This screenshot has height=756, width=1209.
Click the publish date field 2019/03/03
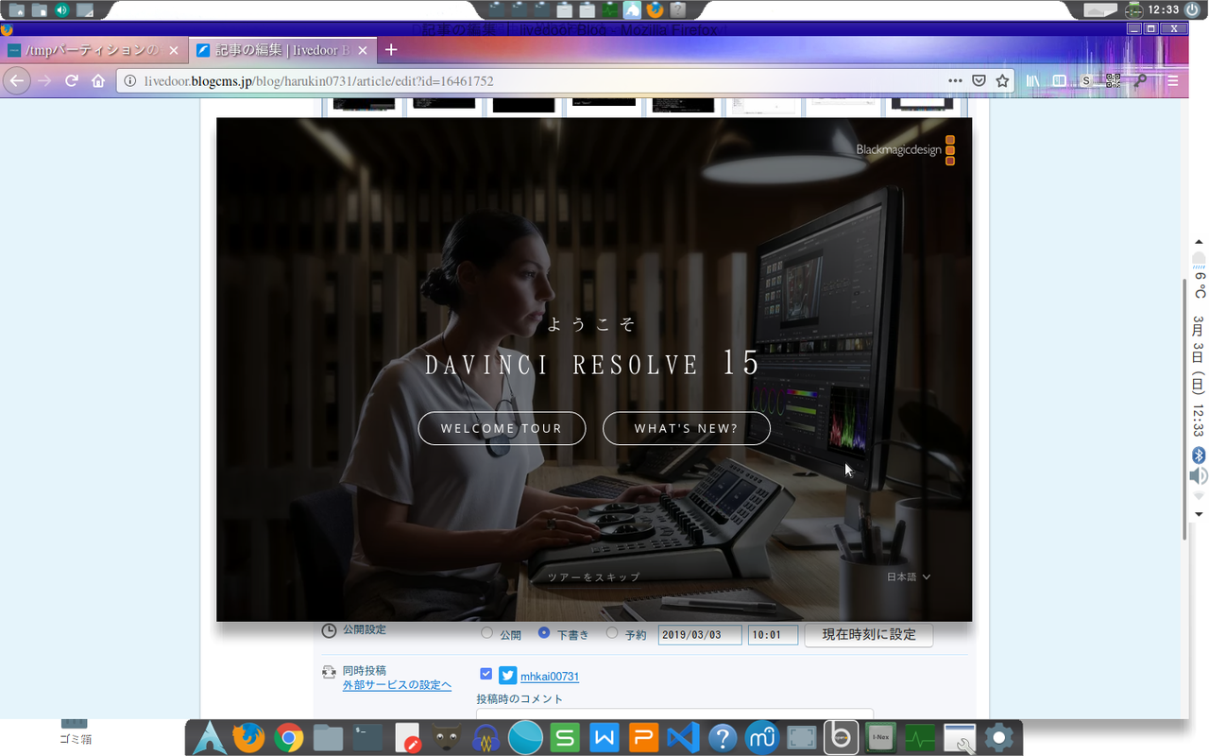point(700,635)
